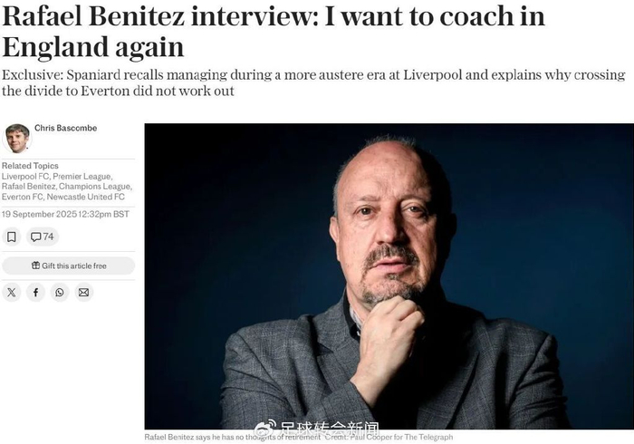Click the gift icon on the gift button
This screenshot has height=444, width=634.
tap(35, 265)
